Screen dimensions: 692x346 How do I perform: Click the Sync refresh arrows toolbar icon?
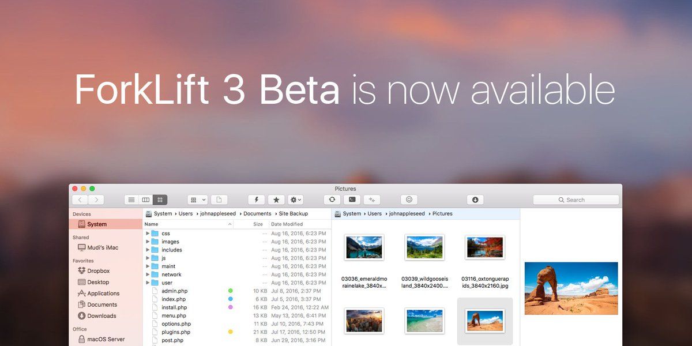[x=332, y=200]
